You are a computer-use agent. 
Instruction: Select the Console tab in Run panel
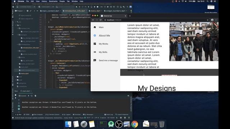[22, 96]
